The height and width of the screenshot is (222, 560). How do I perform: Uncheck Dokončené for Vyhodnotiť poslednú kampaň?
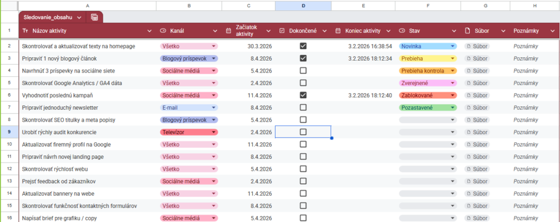click(303, 95)
